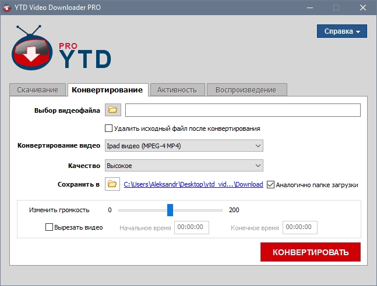Open the Конвертирование видео format dropdown

coord(184,146)
